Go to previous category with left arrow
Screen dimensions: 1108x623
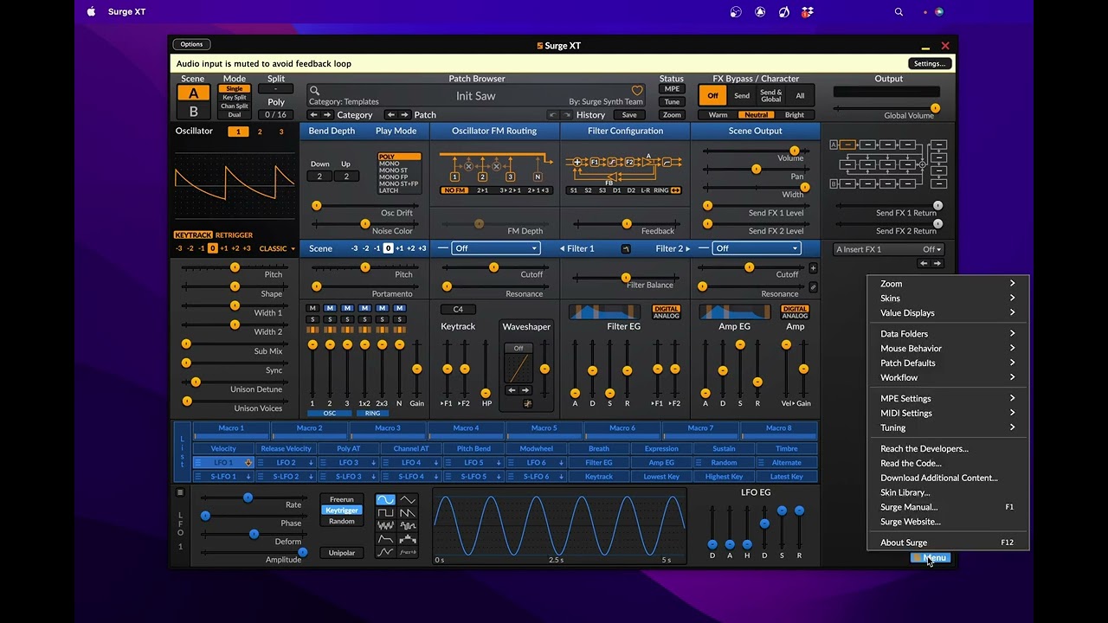coord(314,115)
